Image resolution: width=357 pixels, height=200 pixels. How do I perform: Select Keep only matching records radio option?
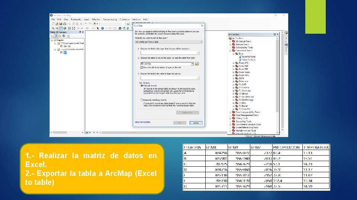coord(142,100)
